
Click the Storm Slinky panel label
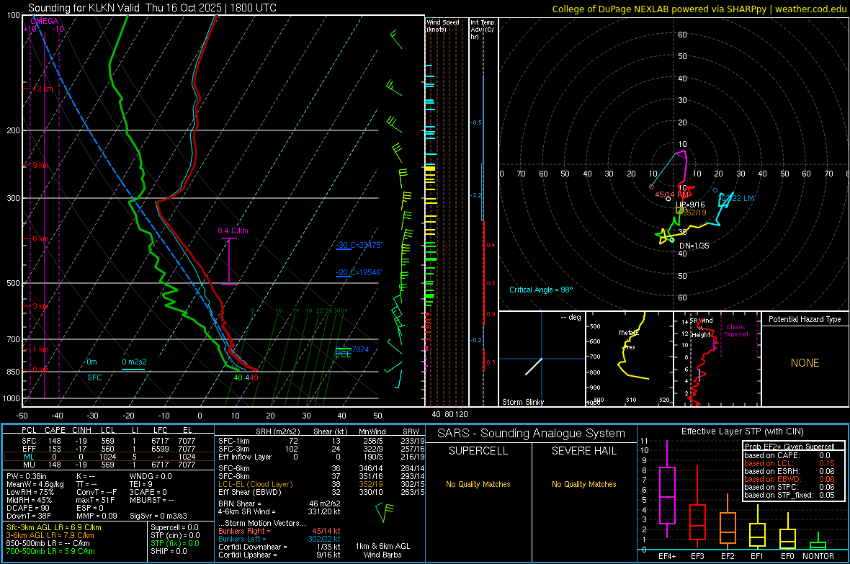tap(523, 402)
